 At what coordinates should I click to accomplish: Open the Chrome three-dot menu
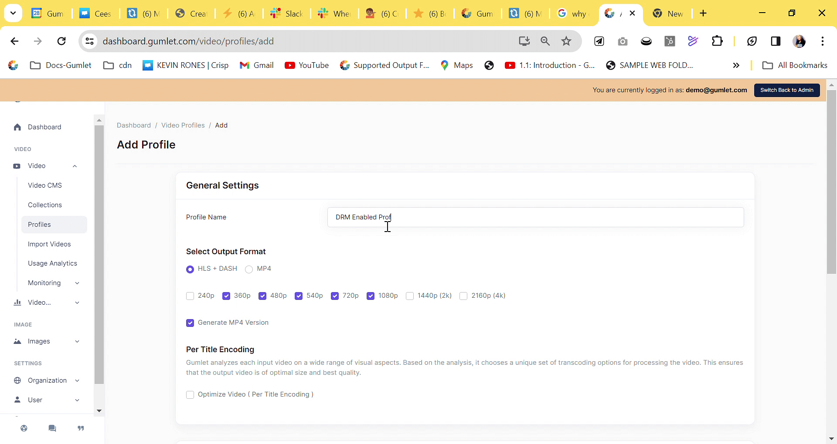pos(823,41)
